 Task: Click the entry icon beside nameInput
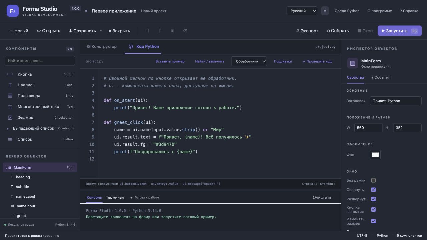click(12, 206)
